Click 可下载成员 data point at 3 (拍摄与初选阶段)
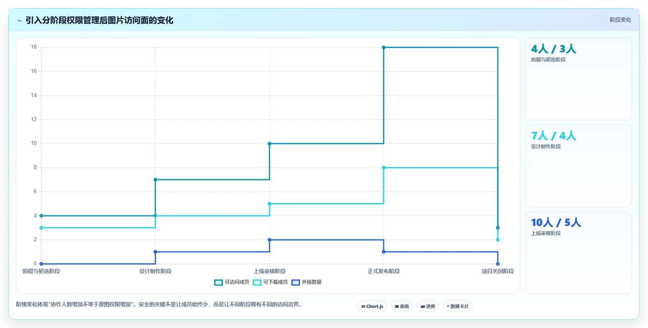 (x=41, y=228)
